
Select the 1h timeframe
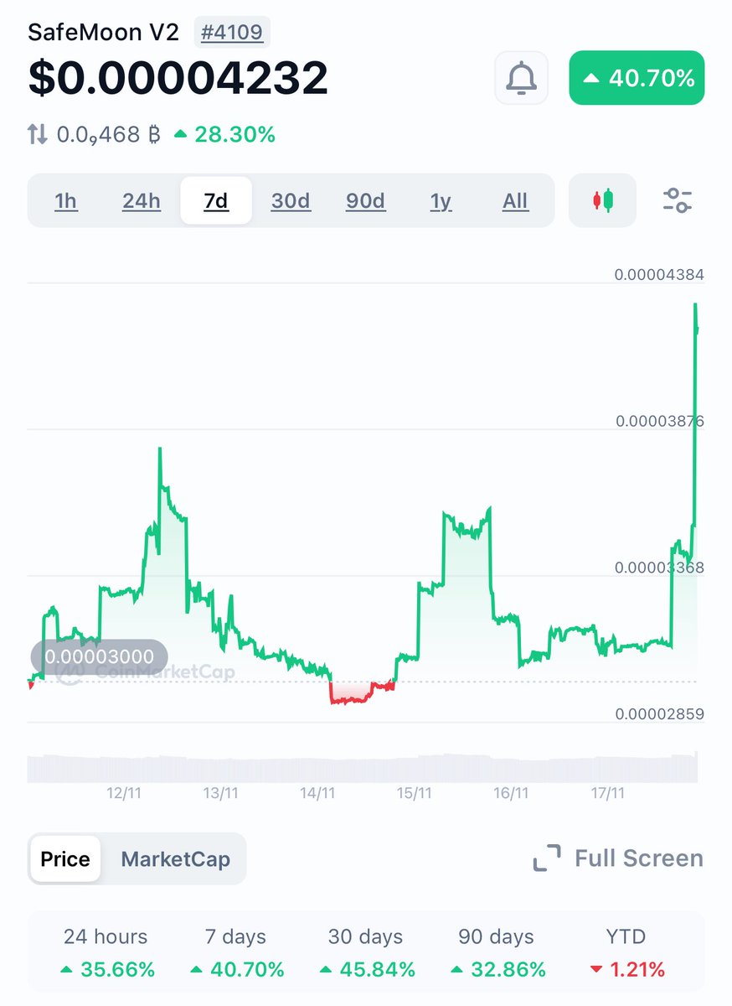pyautogui.click(x=65, y=201)
